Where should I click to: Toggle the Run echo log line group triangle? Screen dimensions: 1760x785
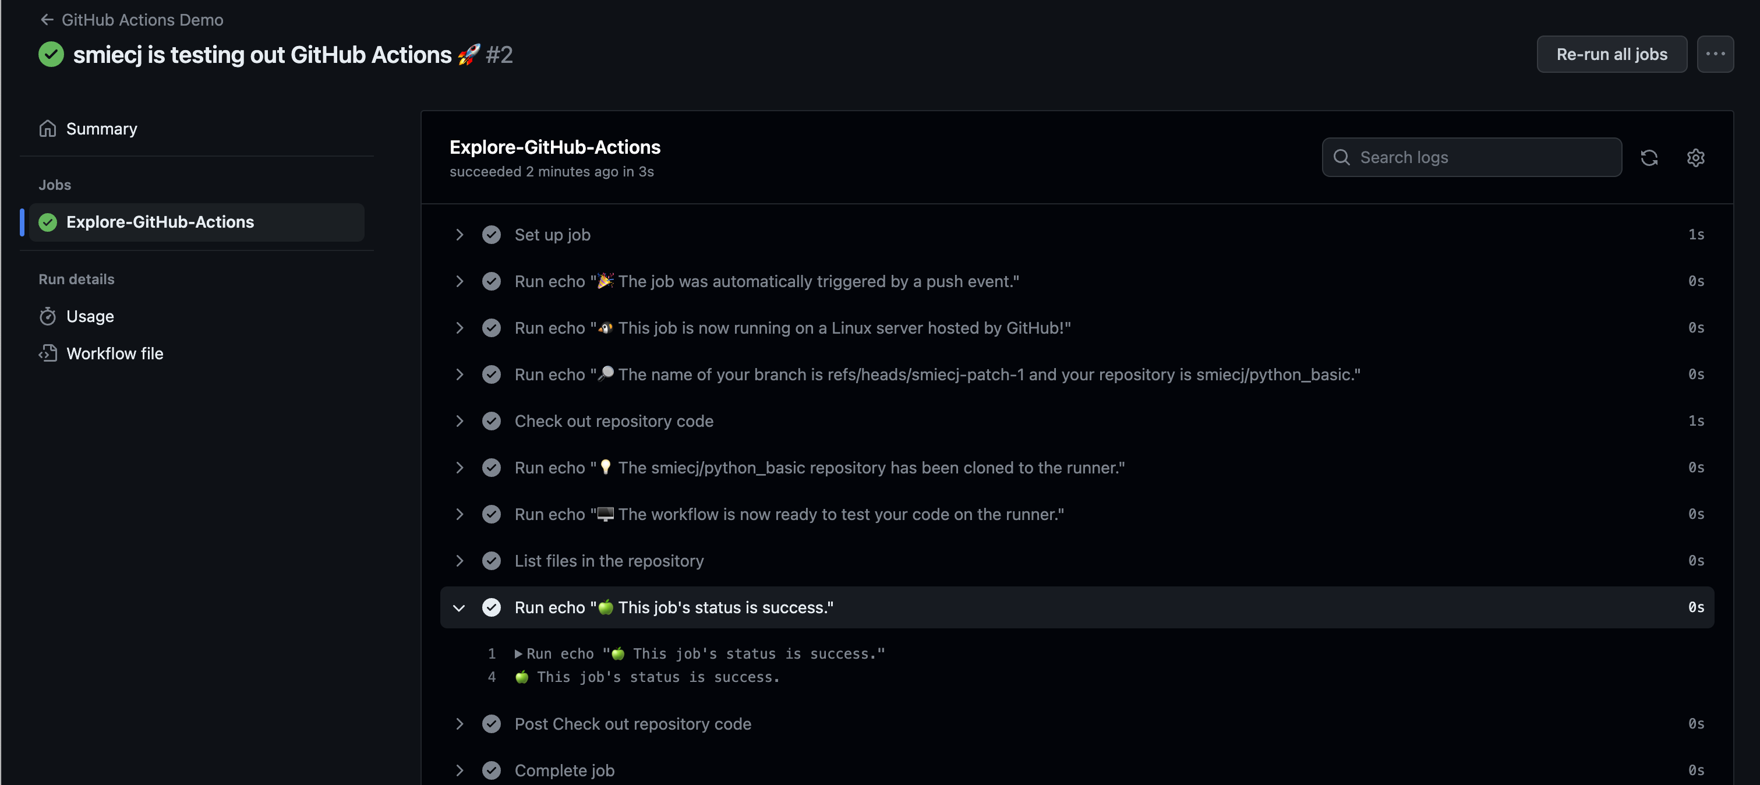click(x=518, y=654)
